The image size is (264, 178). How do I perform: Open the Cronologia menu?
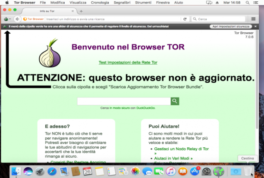[100, 3]
